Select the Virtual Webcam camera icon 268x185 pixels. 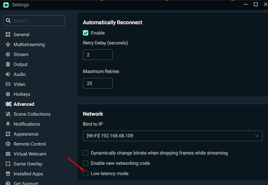[8, 154]
